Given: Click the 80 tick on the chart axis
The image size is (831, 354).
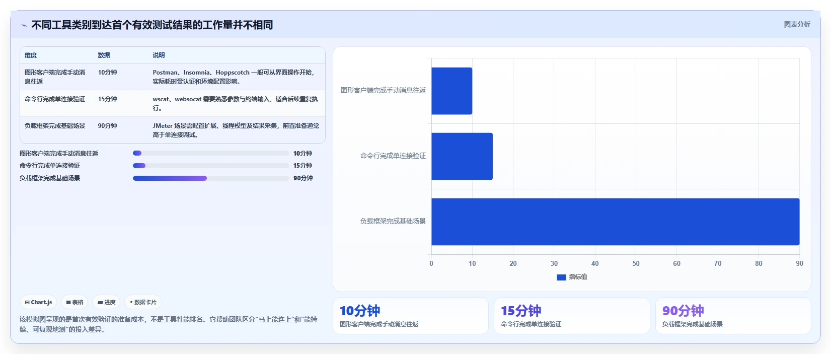Looking at the screenshot, I should [759, 263].
